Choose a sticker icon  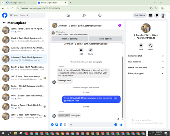pyautogui.click(x=61, y=125)
